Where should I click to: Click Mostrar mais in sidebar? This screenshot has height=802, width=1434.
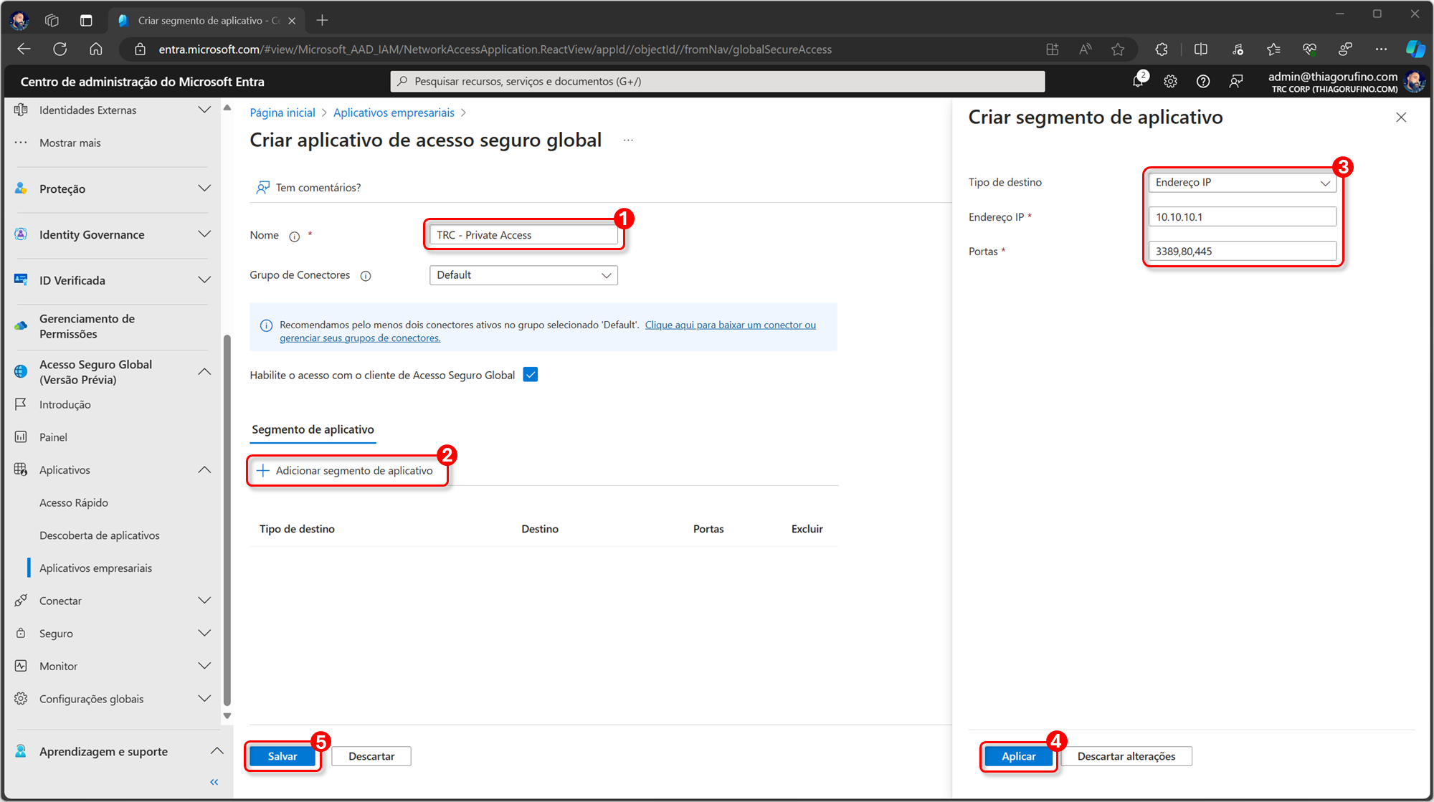(x=70, y=143)
